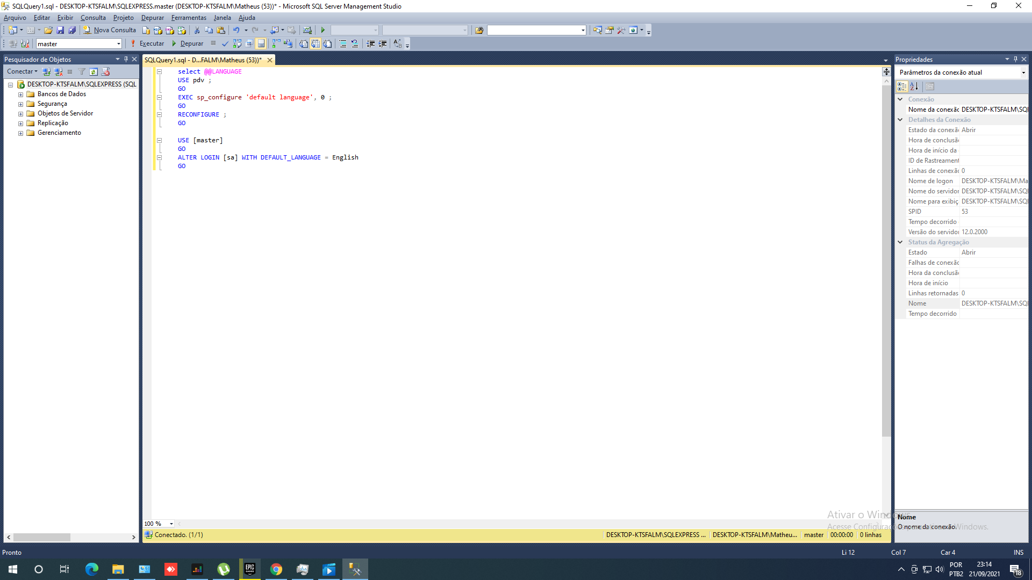
Task: Click the Nova Consulta button
Action: (110, 30)
